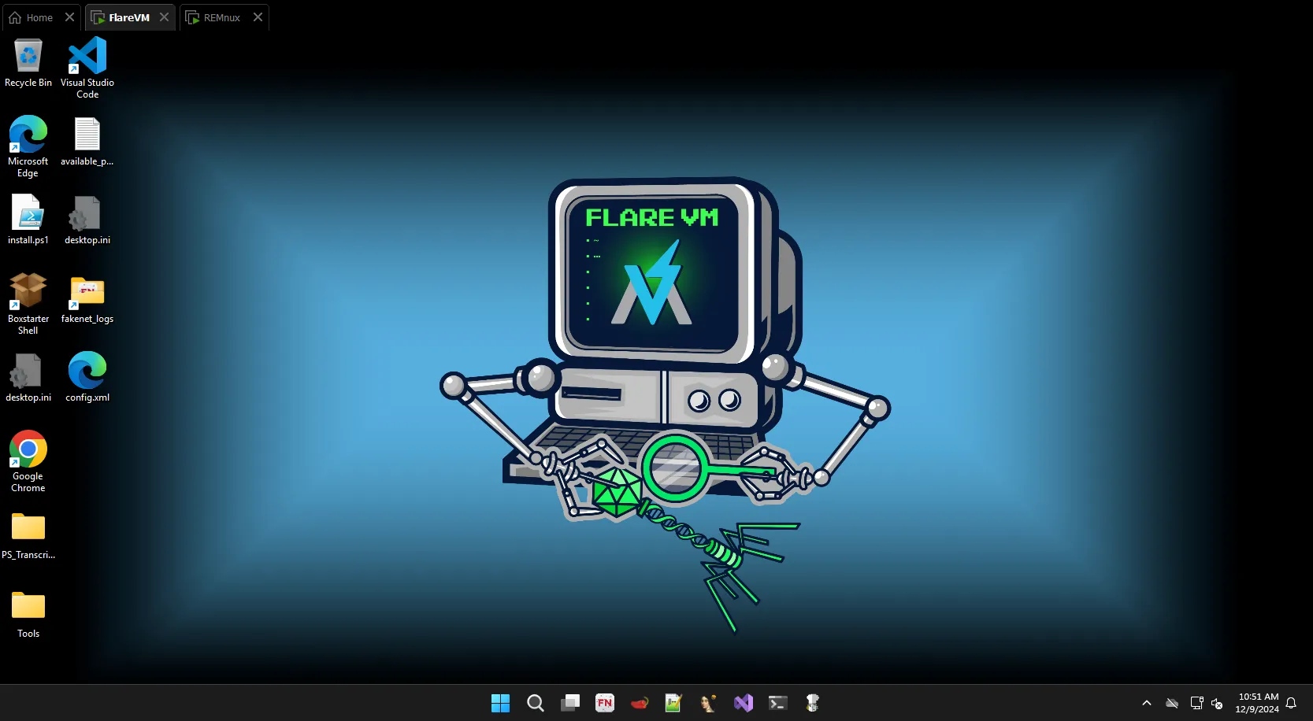
Task: Open the Boxstarter Shell
Action: (x=28, y=291)
